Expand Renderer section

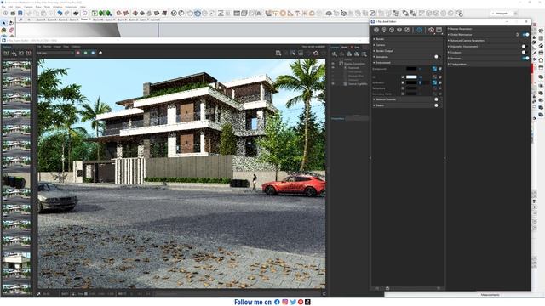pos(407,39)
